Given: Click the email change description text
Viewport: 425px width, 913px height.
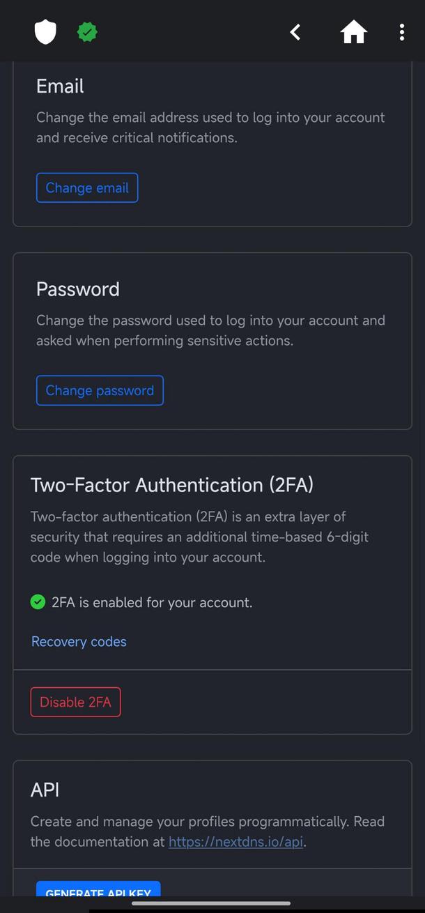Looking at the screenshot, I should [210, 128].
